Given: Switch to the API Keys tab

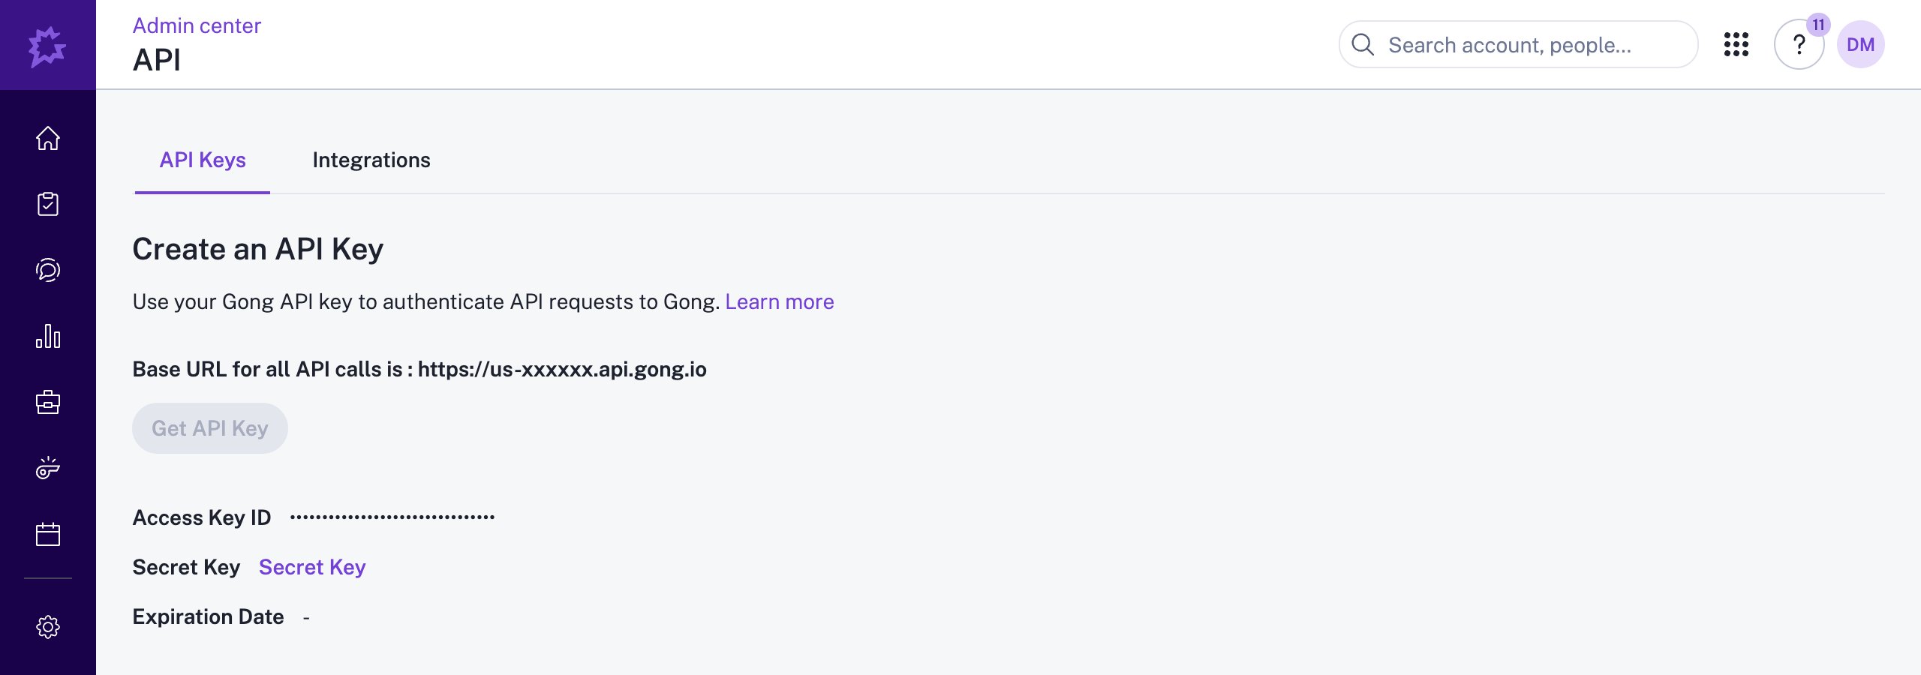Looking at the screenshot, I should coord(203,160).
